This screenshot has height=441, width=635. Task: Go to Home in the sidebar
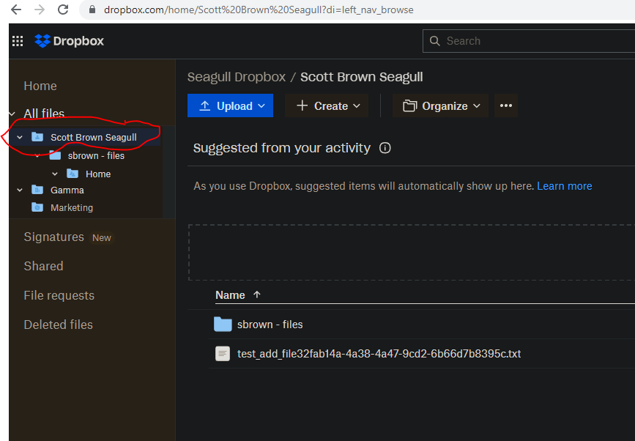[x=40, y=86]
